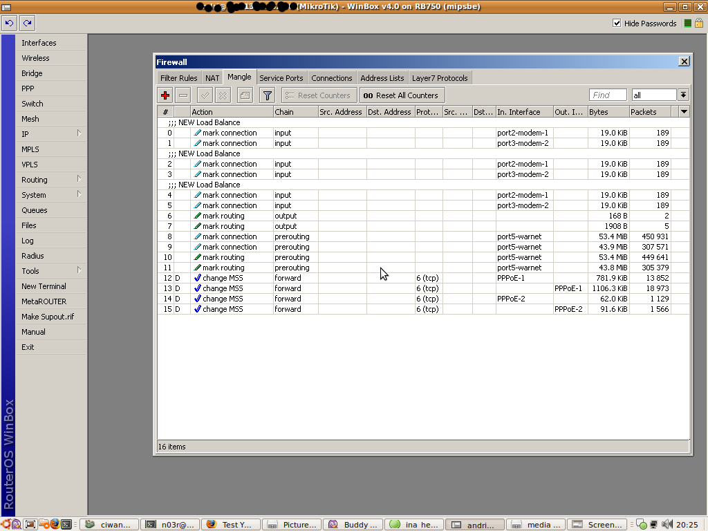Click the Reset All Counters button
The width and height of the screenshot is (708, 531).
401,95
